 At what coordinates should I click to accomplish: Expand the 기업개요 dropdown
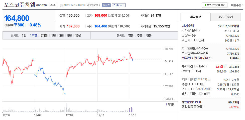(119, 5)
